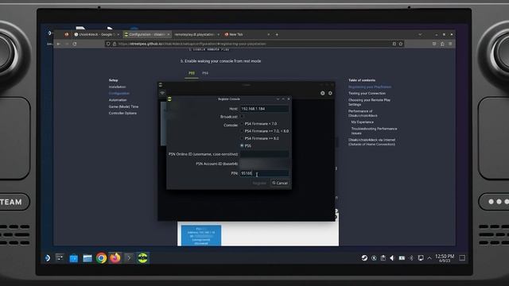This screenshot has height=286, width=509.
Task: Click the PSN Online ID field
Action: (264, 154)
